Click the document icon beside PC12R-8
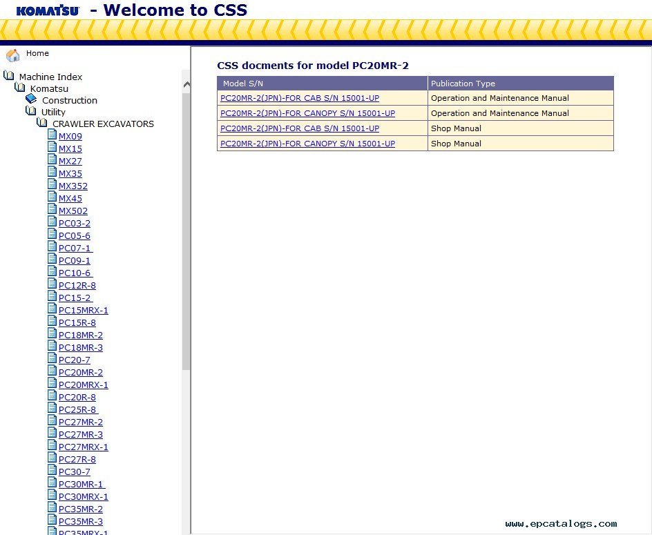Viewport: 652px width, 535px height. 52,284
